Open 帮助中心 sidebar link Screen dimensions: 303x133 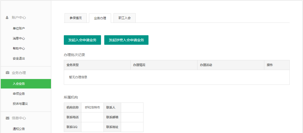point(19,48)
